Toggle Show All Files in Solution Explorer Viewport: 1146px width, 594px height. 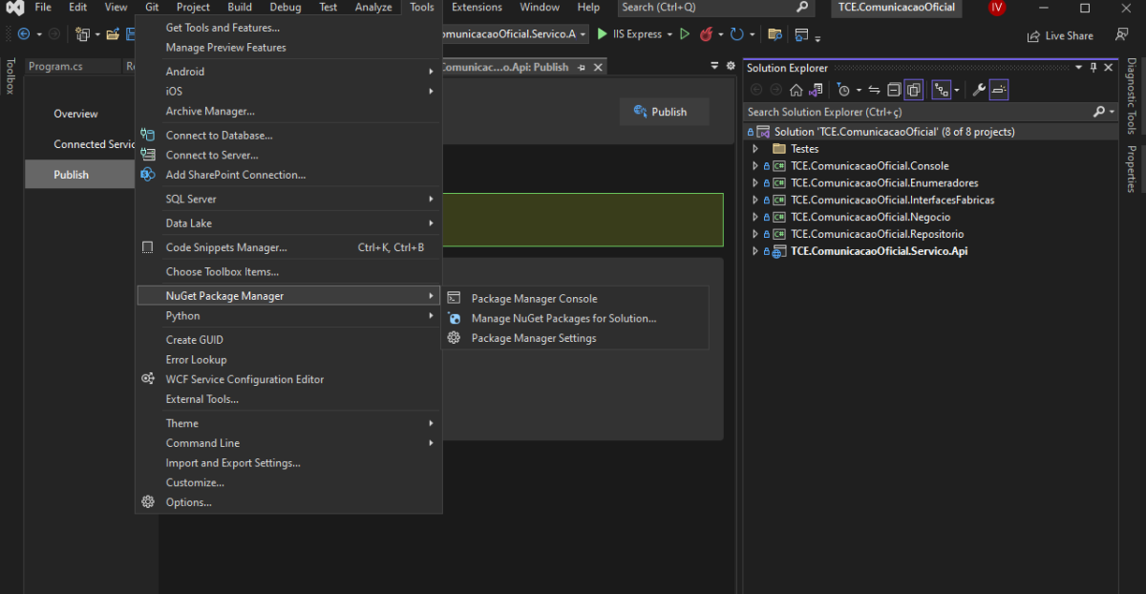click(914, 90)
